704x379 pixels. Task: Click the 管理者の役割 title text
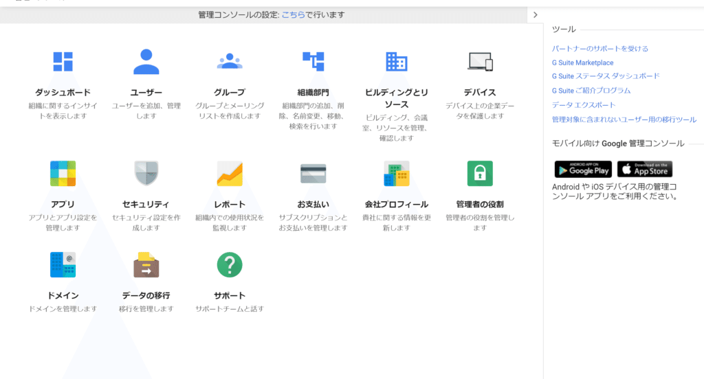click(x=480, y=205)
